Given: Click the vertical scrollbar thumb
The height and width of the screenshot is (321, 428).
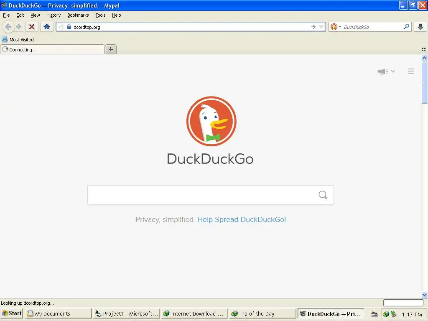Looking at the screenshot, I should coord(424,82).
